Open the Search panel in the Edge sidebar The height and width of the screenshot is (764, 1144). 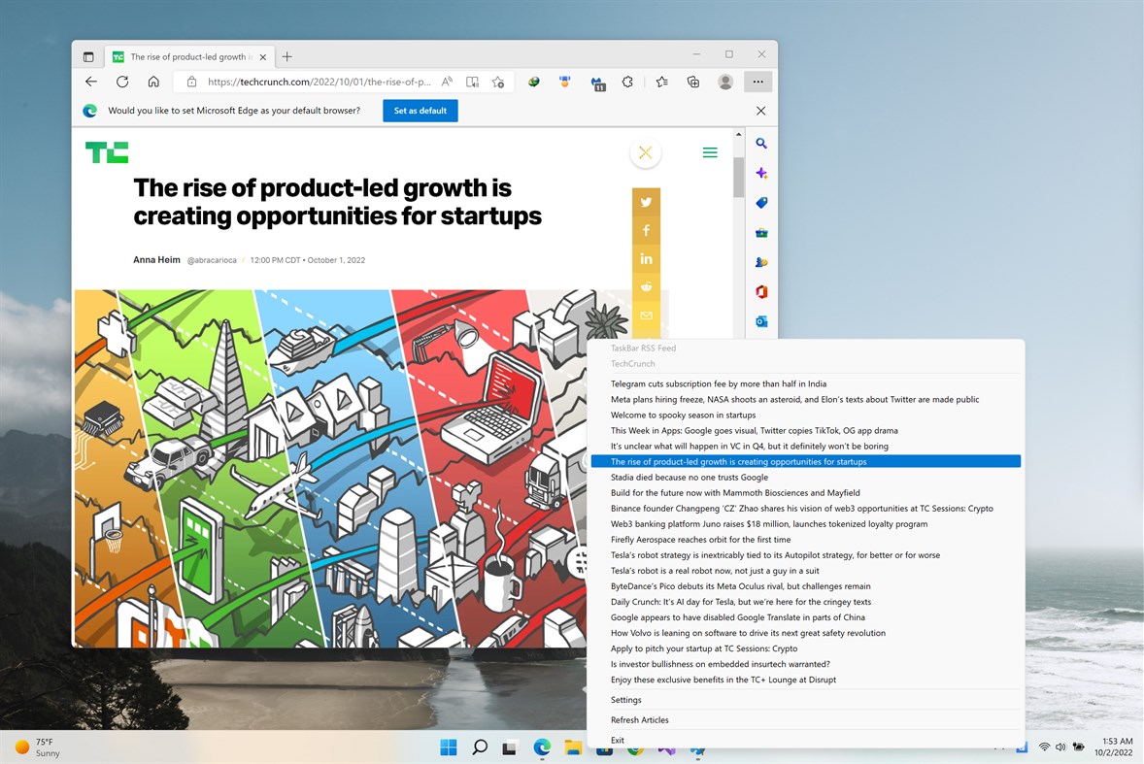761,143
